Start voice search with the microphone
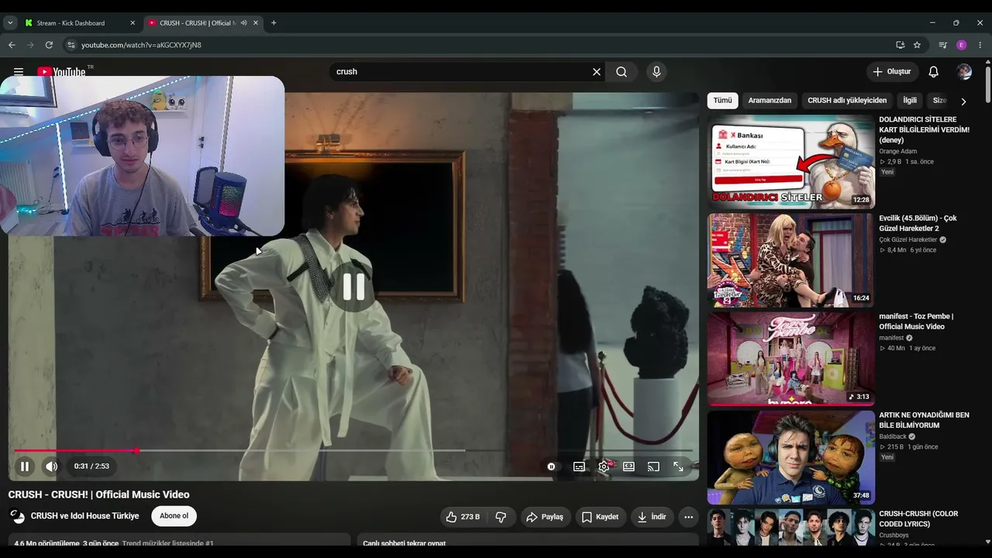The height and width of the screenshot is (558, 992). [x=656, y=71]
